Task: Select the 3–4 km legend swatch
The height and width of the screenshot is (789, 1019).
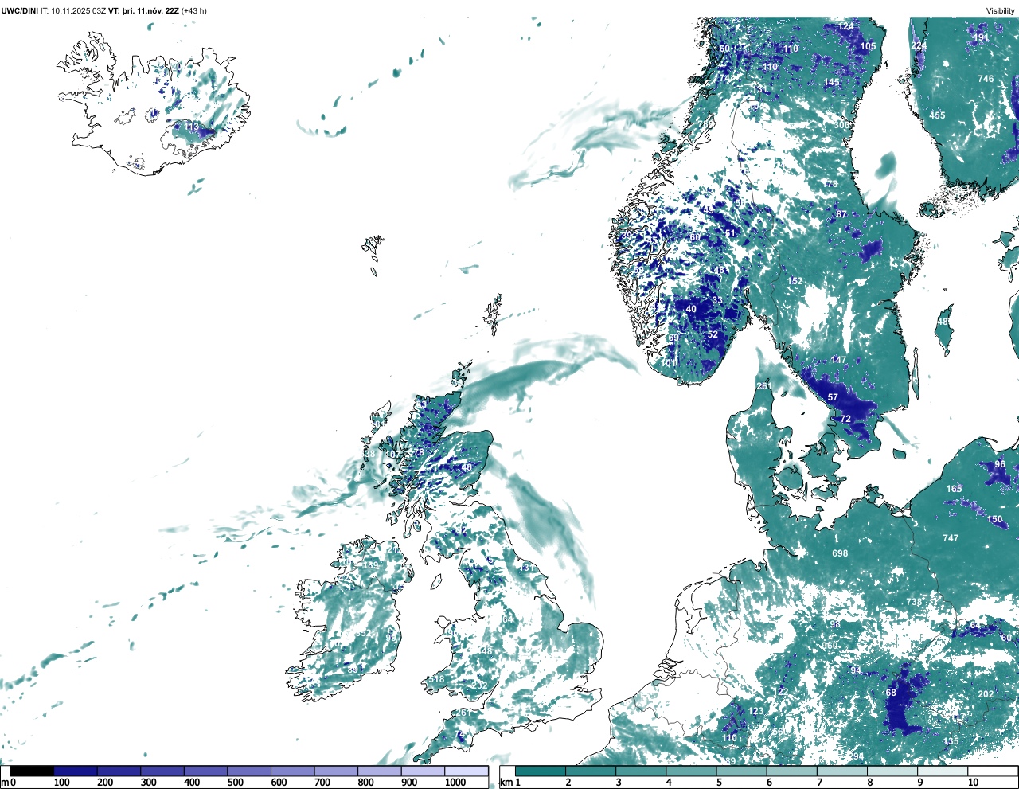Action: (x=641, y=771)
